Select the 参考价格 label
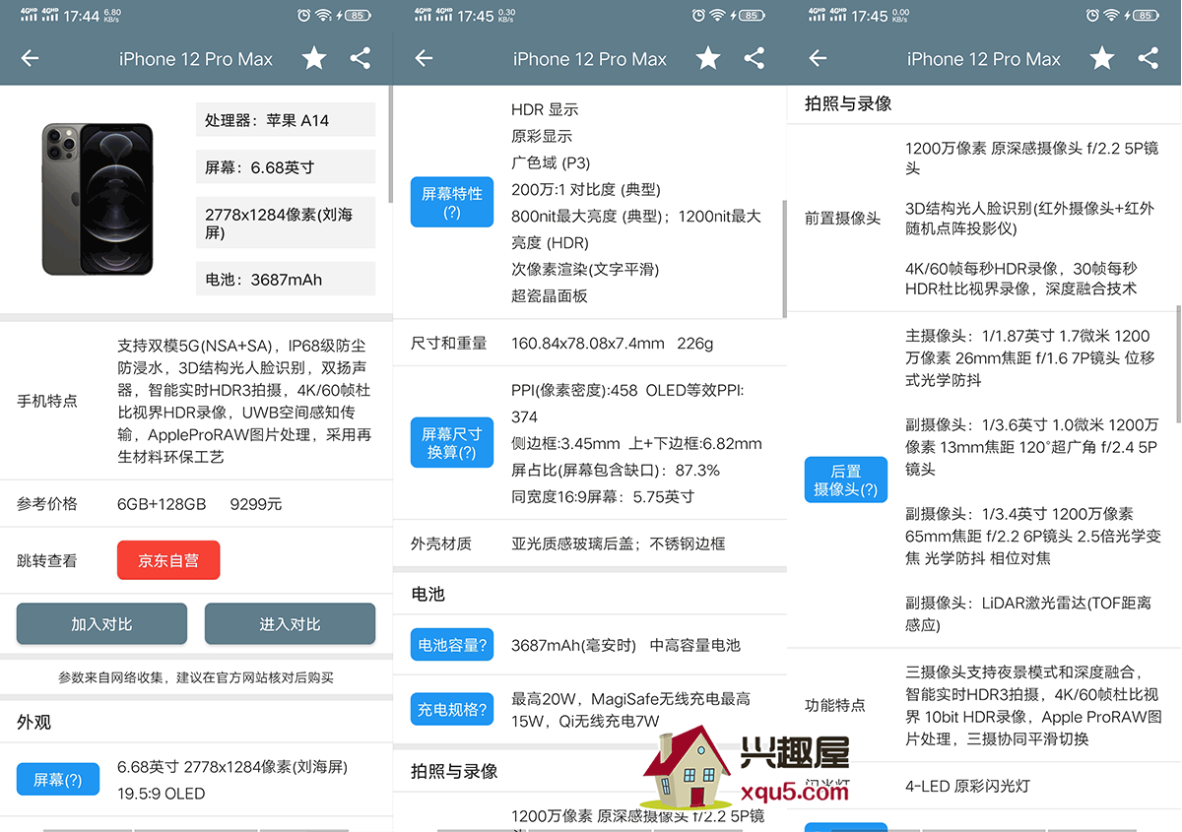 [47, 504]
